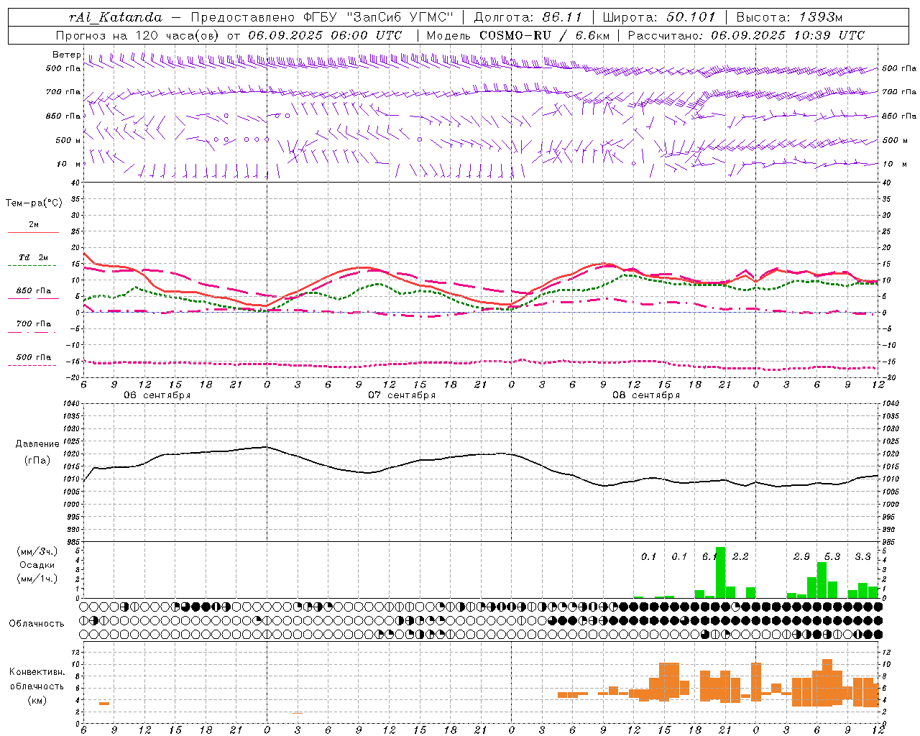This screenshot has width=920, height=736.
Task: Click the 10 м wind level label on left
Action: (x=68, y=164)
